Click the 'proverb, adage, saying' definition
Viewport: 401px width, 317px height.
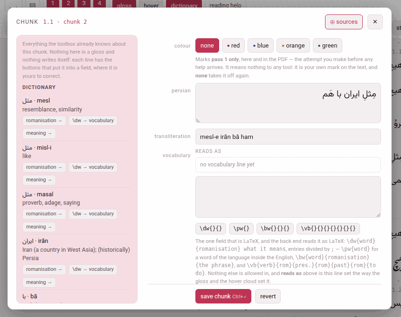coord(51,203)
